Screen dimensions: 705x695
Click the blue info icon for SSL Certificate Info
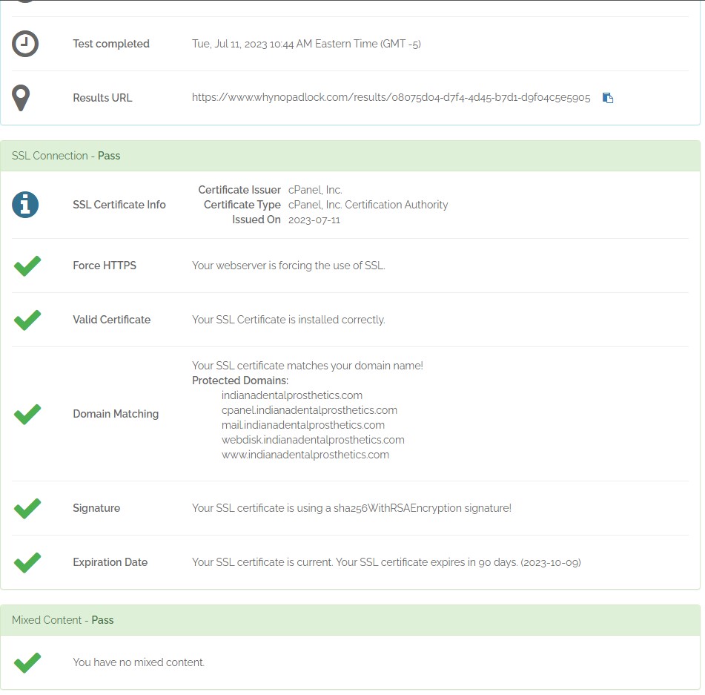[x=25, y=205]
